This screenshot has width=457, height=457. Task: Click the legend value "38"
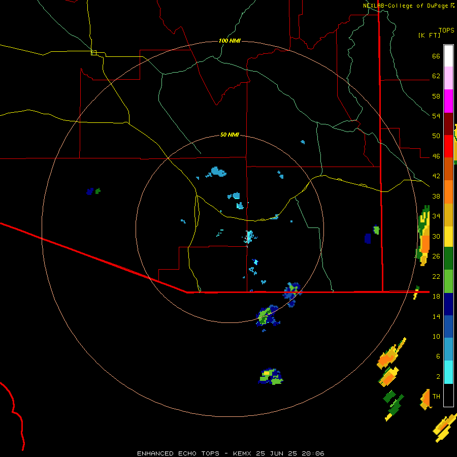point(436,196)
